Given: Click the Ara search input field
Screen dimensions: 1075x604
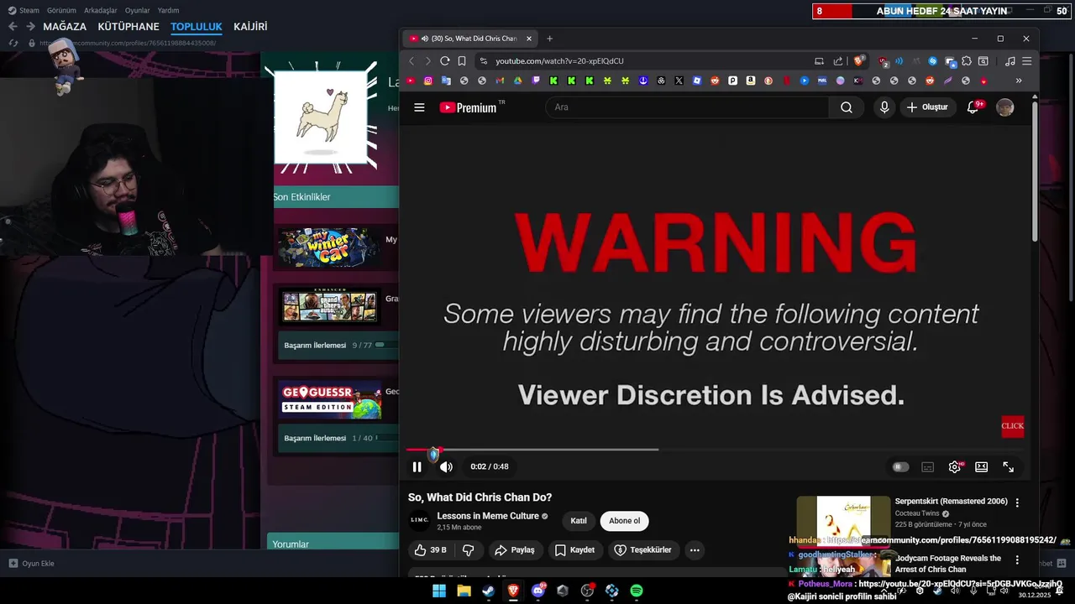Looking at the screenshot, I should click(x=687, y=107).
